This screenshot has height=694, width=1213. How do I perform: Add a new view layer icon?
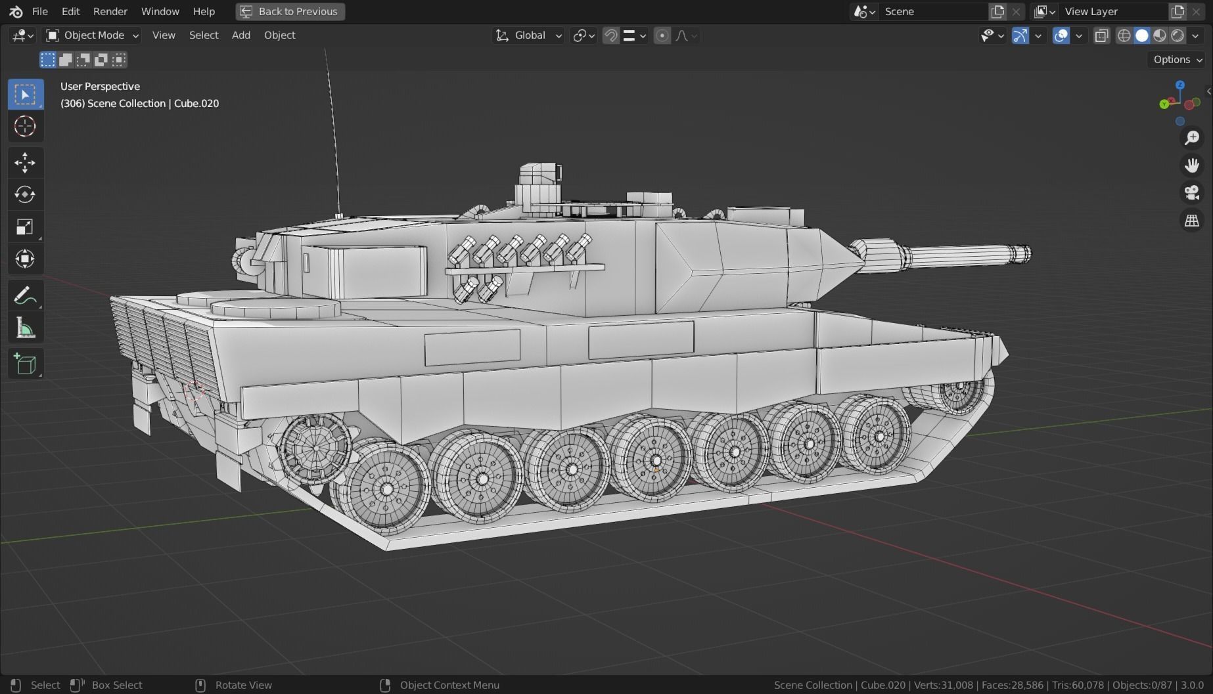coord(1178,11)
